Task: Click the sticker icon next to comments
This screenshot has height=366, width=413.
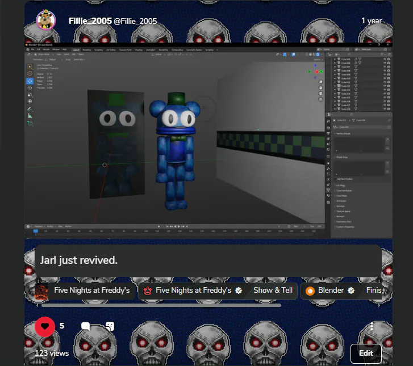Action: [x=110, y=326]
